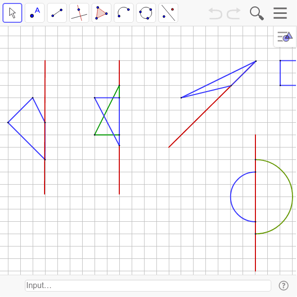Click the Input bar field
This screenshot has width=297, height=297.
click(148, 286)
